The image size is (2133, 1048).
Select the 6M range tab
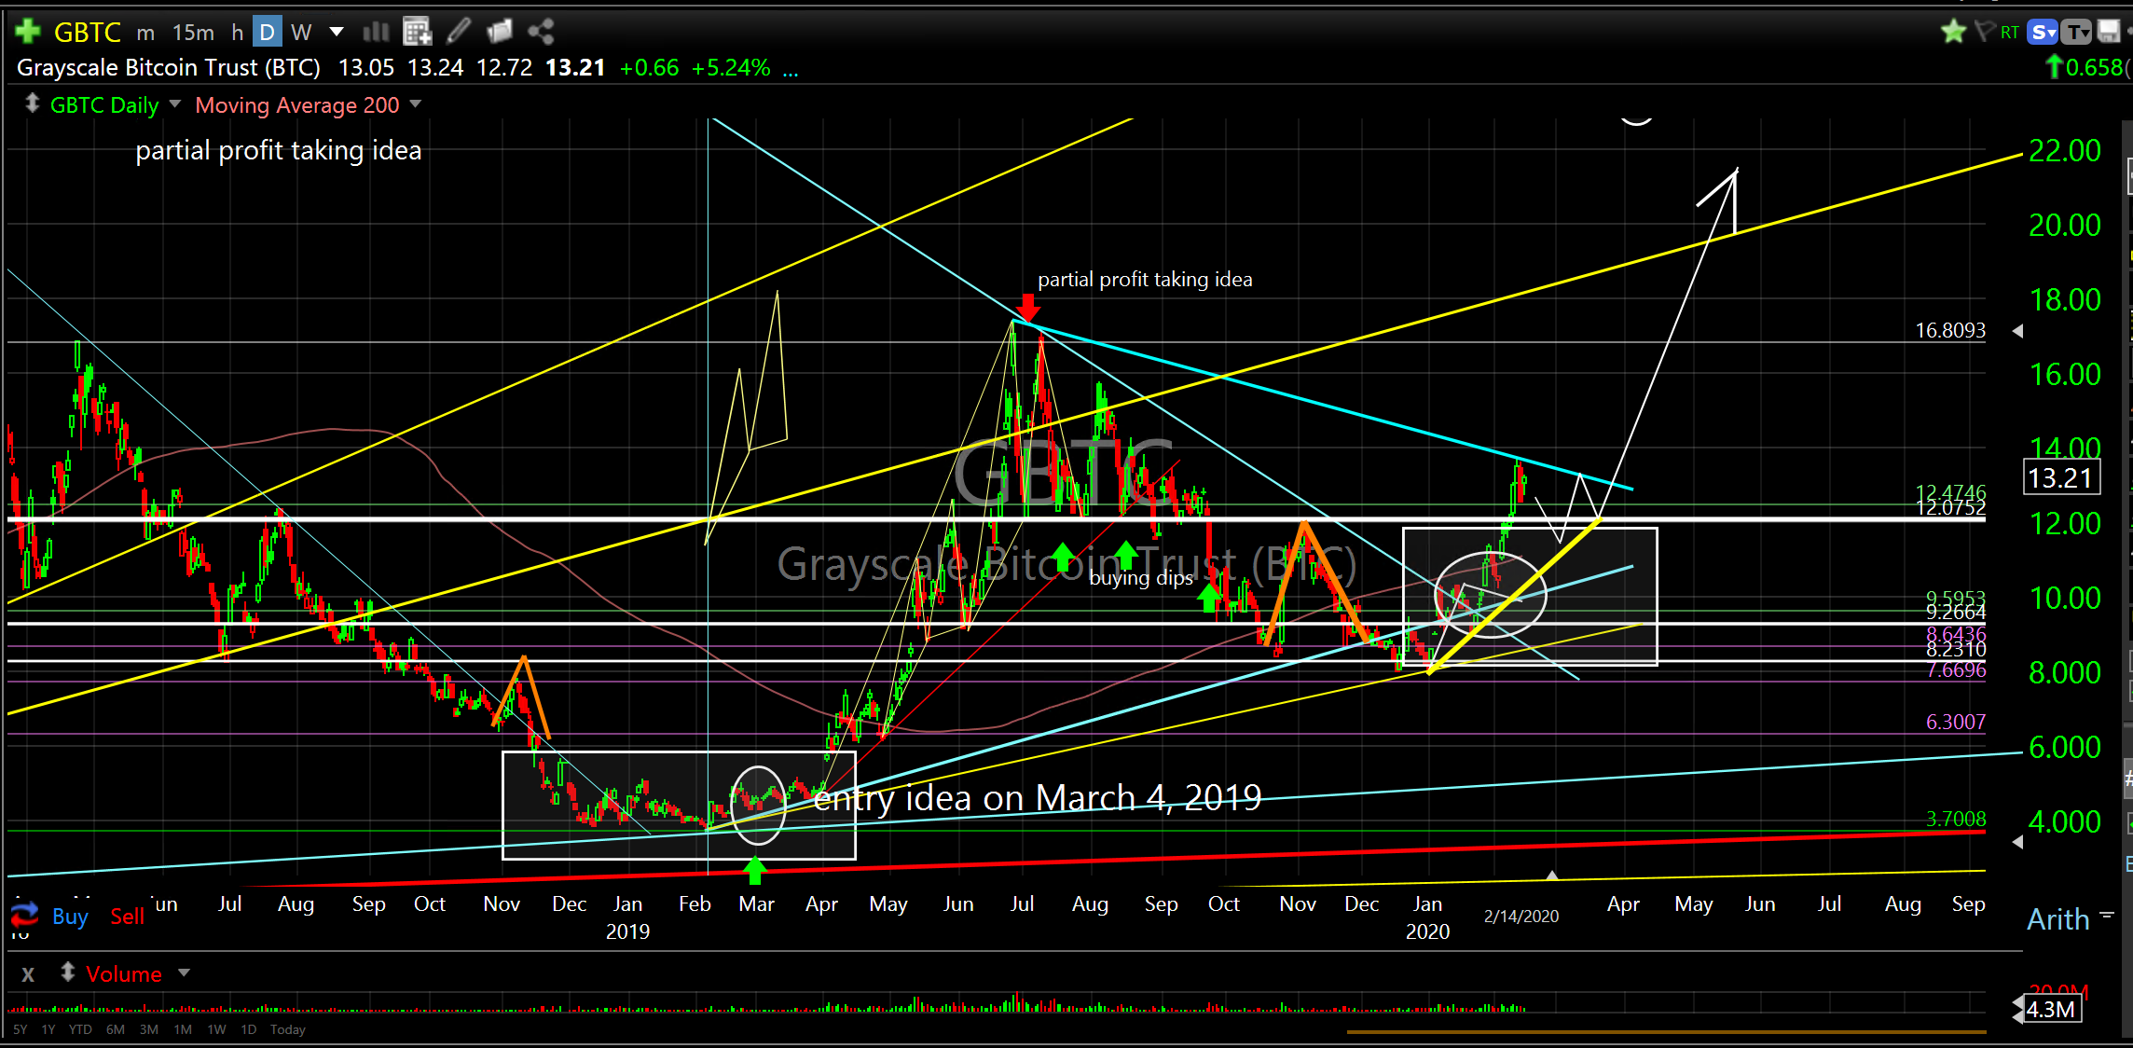(x=116, y=1029)
